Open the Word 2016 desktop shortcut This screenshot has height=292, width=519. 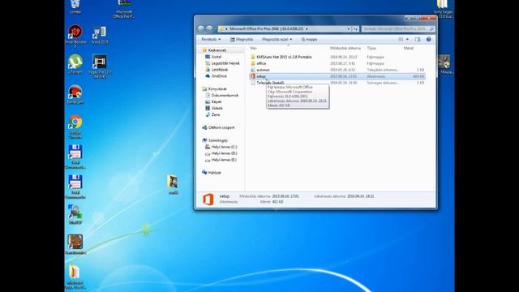(100, 35)
